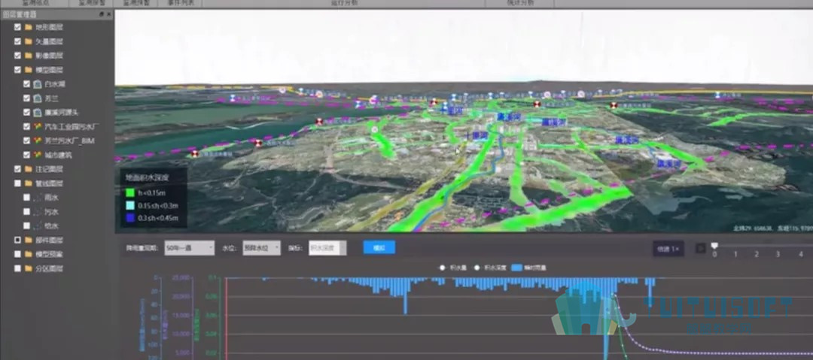813x360 pixels.
Task: Click the model icon beside 康溪河源头
Action: pos(38,113)
